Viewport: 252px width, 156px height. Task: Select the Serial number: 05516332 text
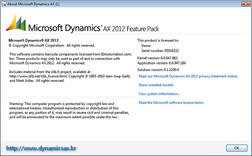pyautogui.click(x=160, y=51)
